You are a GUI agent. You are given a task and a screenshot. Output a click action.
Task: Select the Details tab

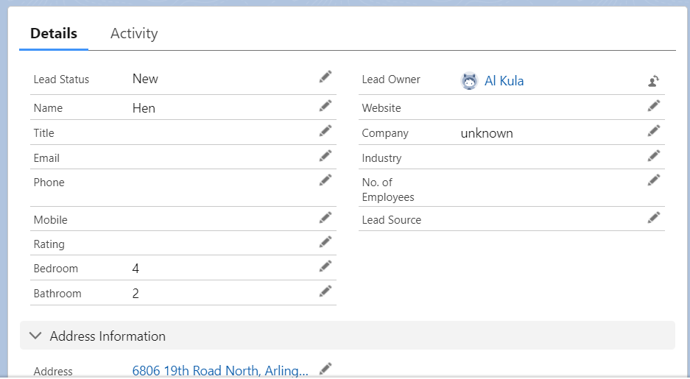pos(54,33)
